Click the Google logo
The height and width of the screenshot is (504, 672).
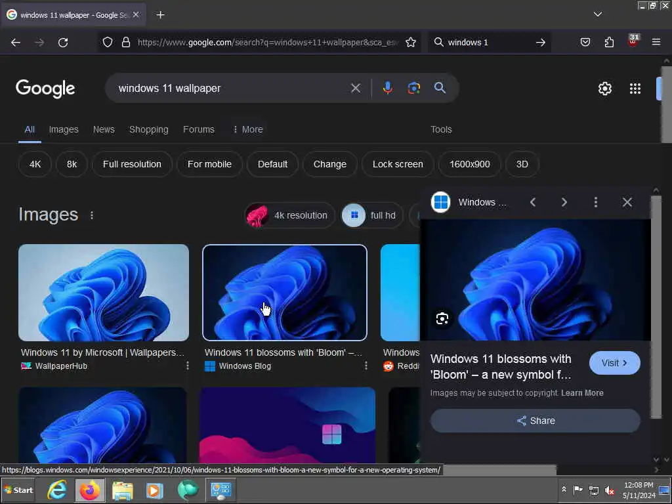[x=45, y=89]
